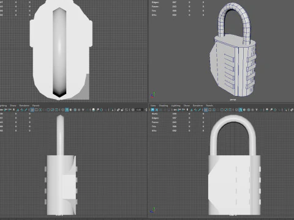Click Textured icon in side view panel
Screen dimensions: 294x220
tap(79, 109)
